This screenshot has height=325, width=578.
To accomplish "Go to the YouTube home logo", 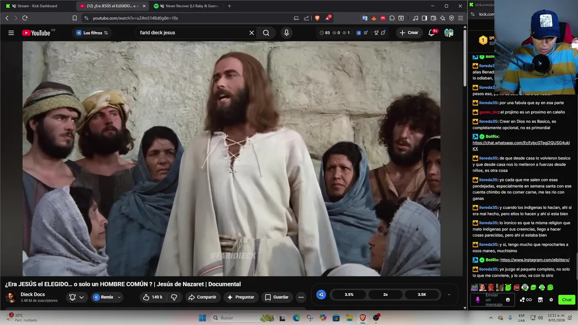I will (x=36, y=32).
